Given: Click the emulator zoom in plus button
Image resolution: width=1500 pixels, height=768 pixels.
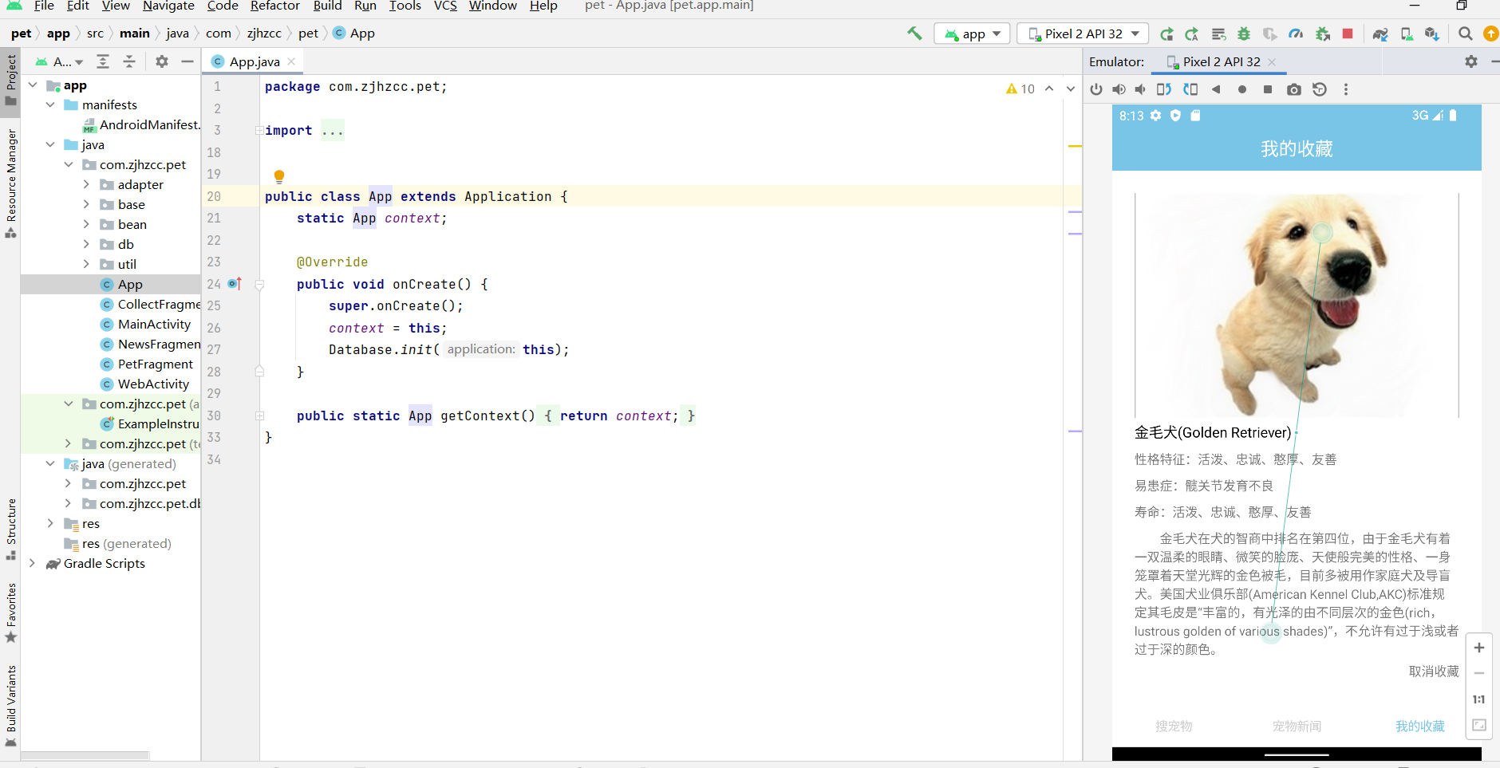Looking at the screenshot, I should 1478,648.
